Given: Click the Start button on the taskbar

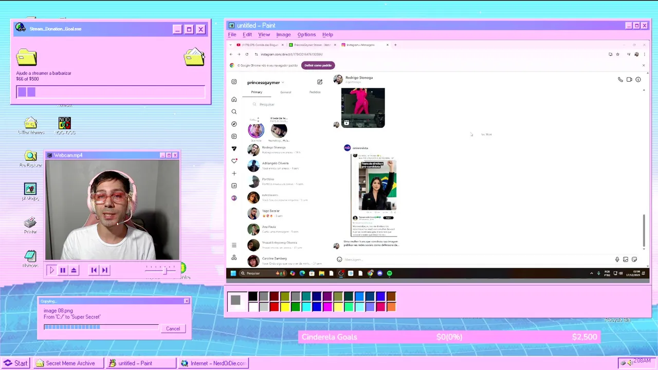Looking at the screenshot, I should 16,363.
